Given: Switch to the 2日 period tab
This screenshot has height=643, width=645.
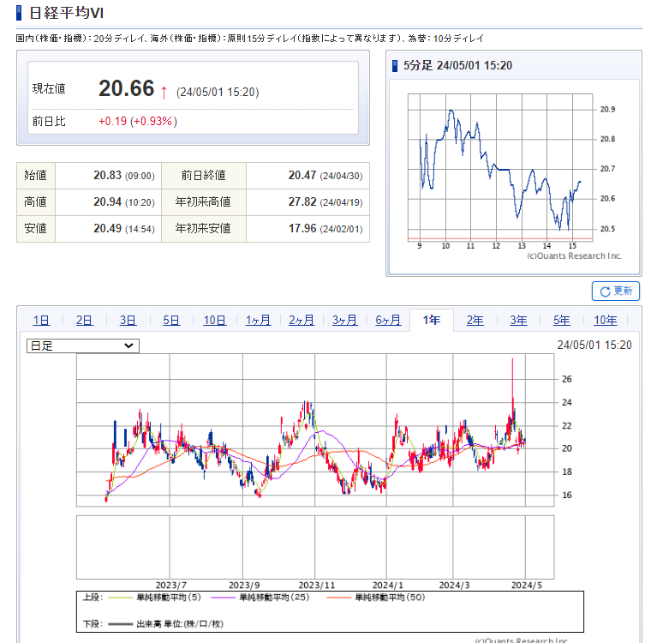Looking at the screenshot, I should point(84,321).
